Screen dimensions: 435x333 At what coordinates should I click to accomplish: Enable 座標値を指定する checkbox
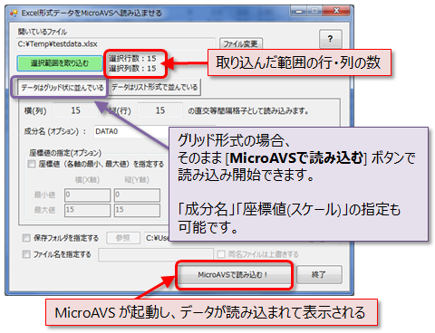pos(32,164)
